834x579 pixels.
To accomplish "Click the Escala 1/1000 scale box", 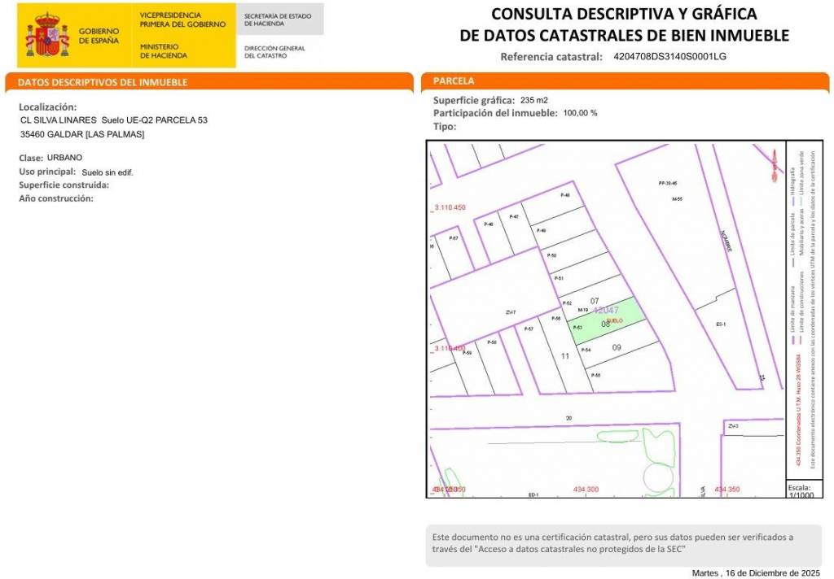I will (801, 490).
